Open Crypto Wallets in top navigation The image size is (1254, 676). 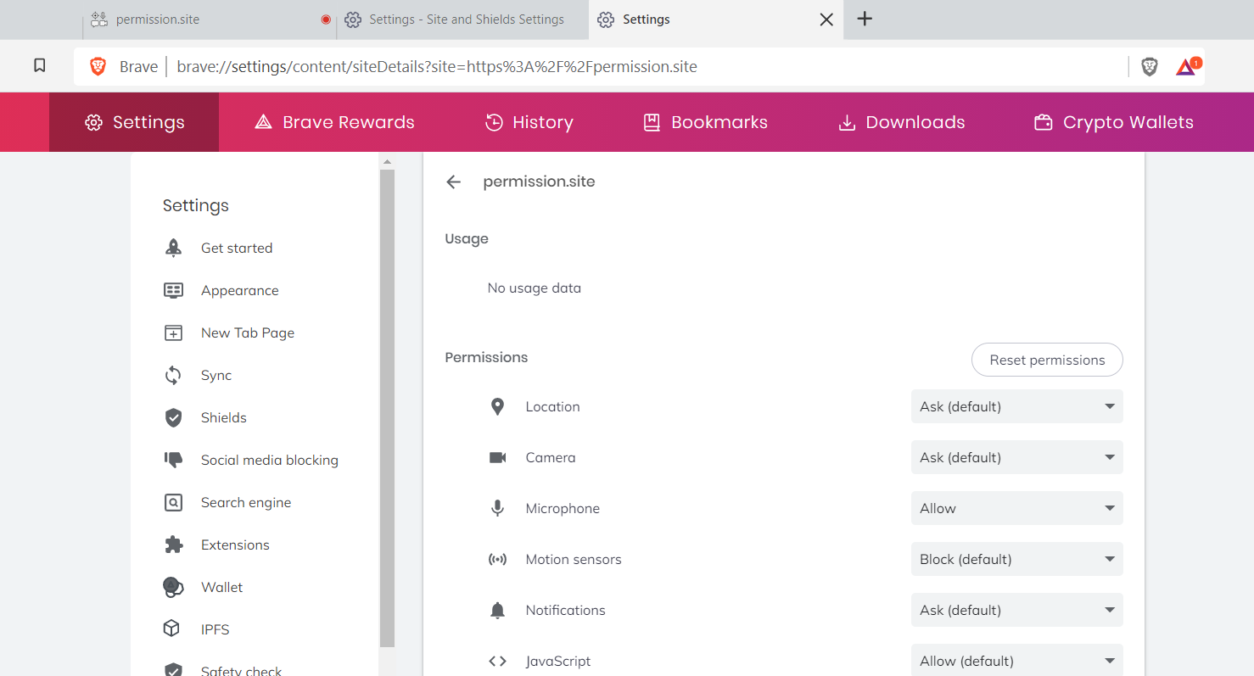1113,122
